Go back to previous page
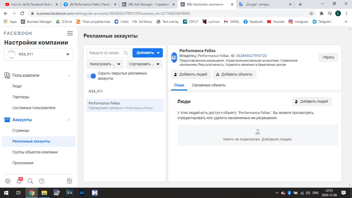The height and width of the screenshot is (198, 352). click(x=6, y=13)
